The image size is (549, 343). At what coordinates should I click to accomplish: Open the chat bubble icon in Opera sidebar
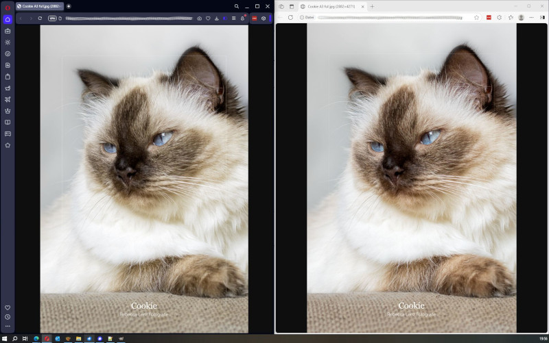tap(8, 134)
